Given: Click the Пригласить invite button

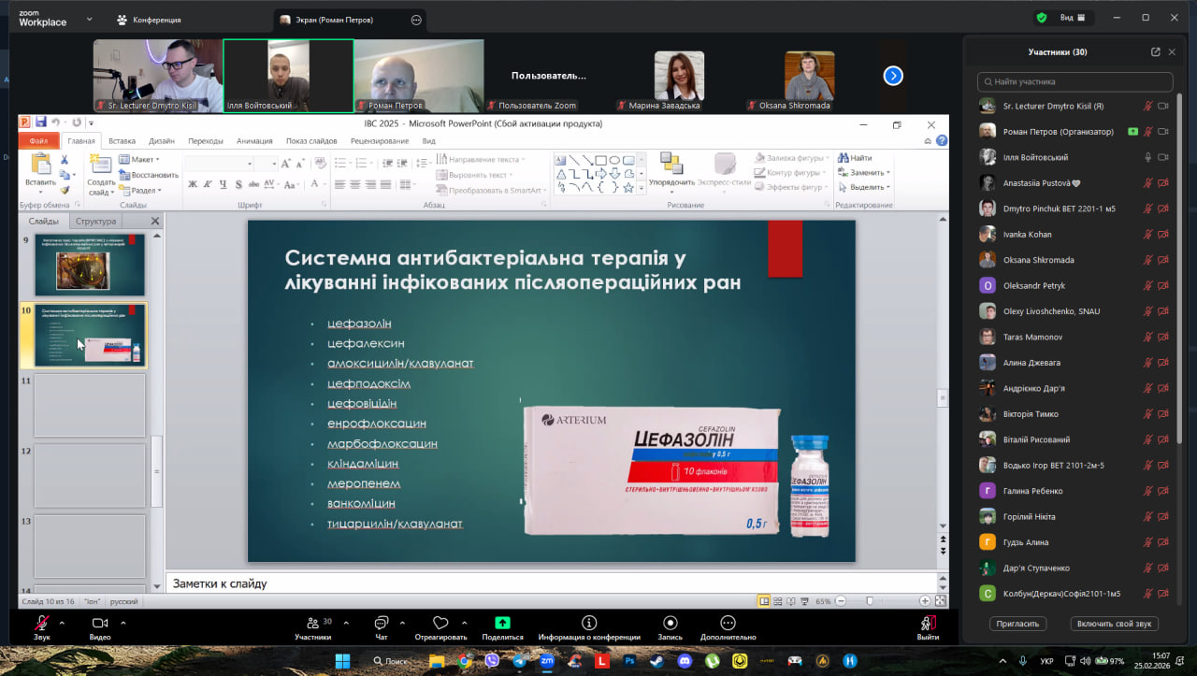Looking at the screenshot, I should click(x=1017, y=624).
